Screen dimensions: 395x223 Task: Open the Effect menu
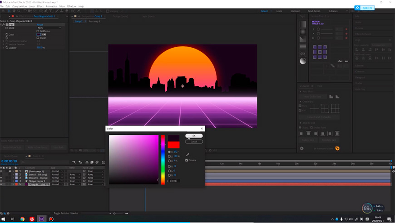pos(40,6)
